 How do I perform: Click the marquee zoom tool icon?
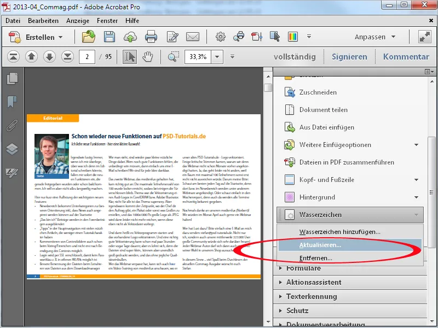[174, 57]
